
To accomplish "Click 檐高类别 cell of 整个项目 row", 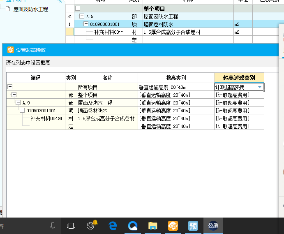I will pyautogui.click(x=176, y=95).
